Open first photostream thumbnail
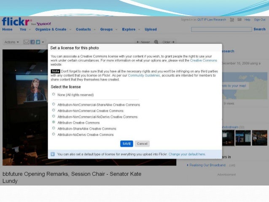The height and width of the screenshot is (202, 269). click(x=228, y=138)
